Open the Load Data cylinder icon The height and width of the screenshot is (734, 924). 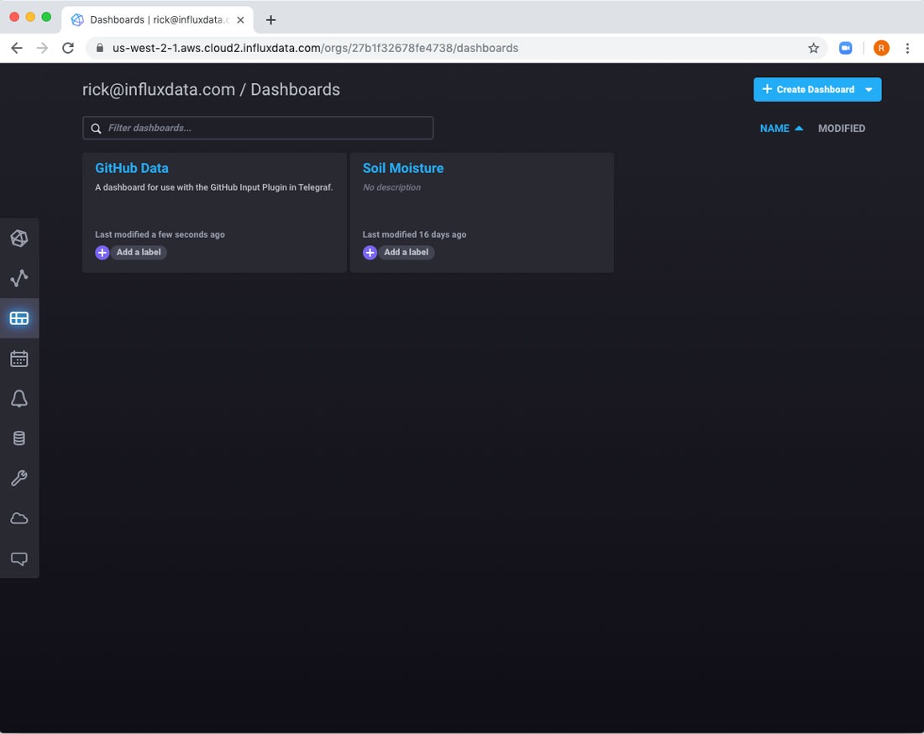[18, 438]
